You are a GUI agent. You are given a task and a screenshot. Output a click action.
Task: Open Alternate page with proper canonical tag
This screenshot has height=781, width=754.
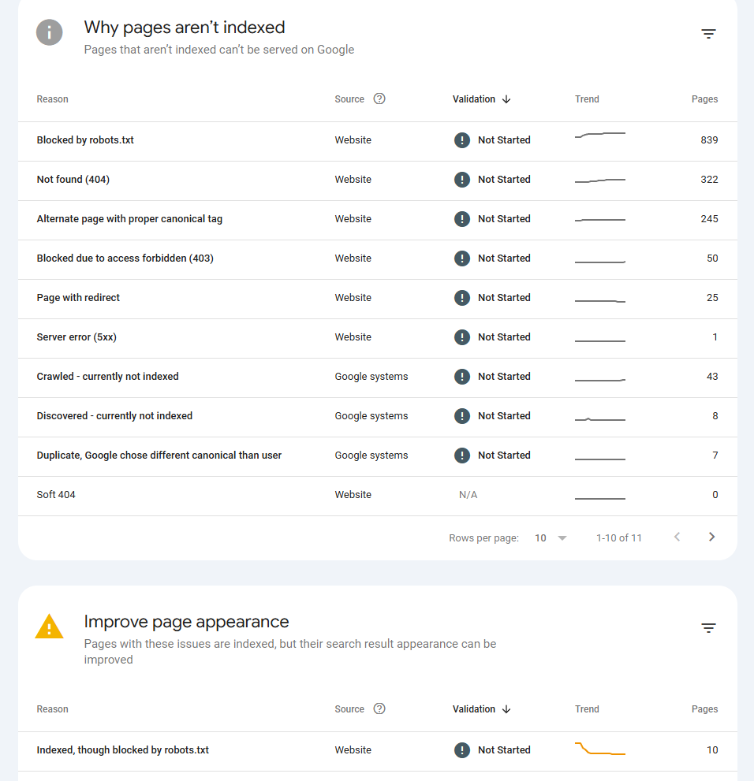[129, 219]
